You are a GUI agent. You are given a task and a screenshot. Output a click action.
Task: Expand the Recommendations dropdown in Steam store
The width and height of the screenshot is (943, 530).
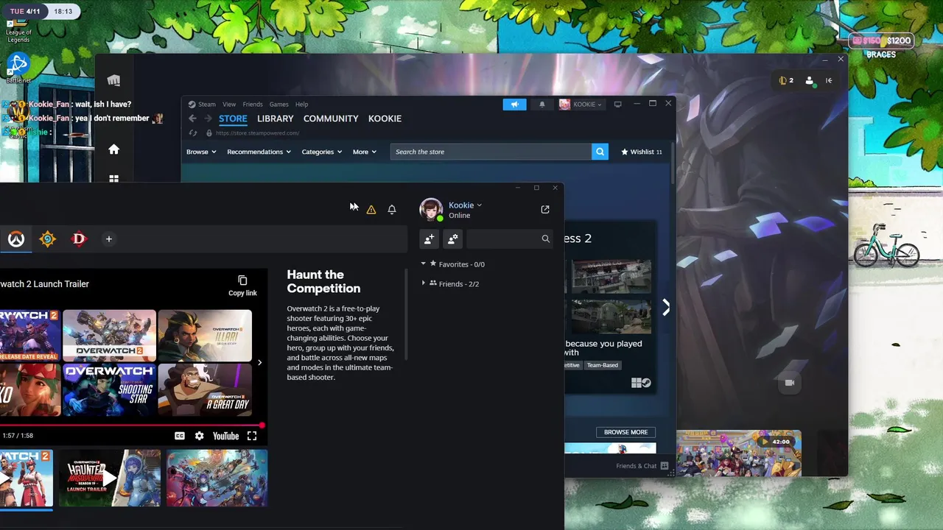point(259,152)
